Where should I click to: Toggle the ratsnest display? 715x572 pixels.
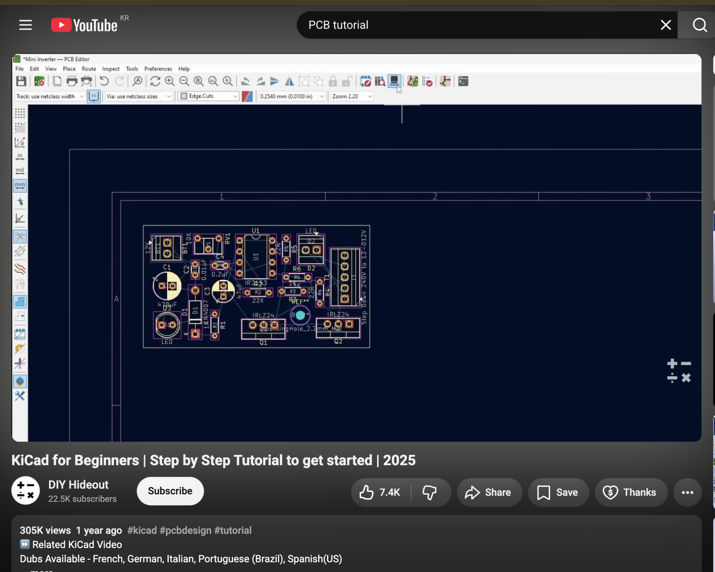pos(20,237)
